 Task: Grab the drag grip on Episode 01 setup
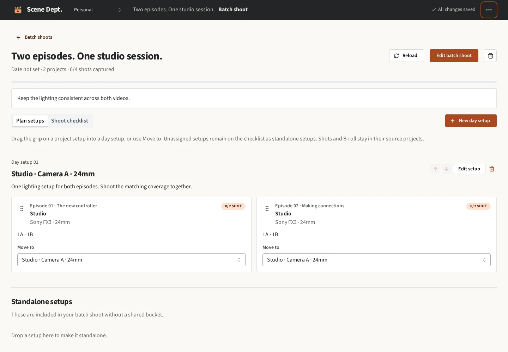pos(22,208)
